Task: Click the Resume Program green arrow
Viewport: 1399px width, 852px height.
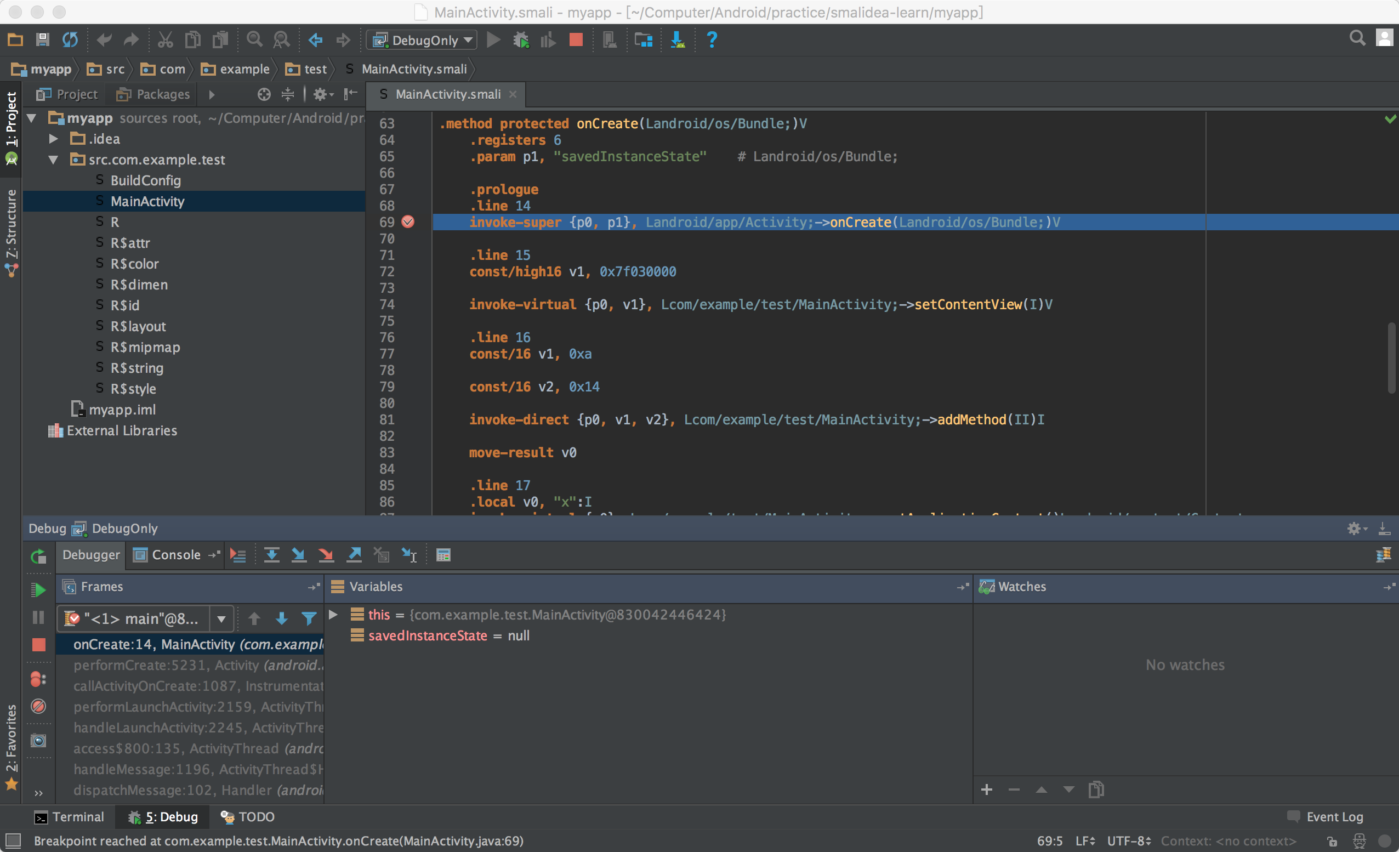Action: coord(38,589)
